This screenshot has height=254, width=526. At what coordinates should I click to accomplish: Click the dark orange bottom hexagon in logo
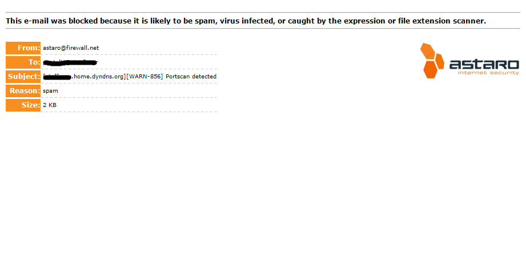[429, 69]
